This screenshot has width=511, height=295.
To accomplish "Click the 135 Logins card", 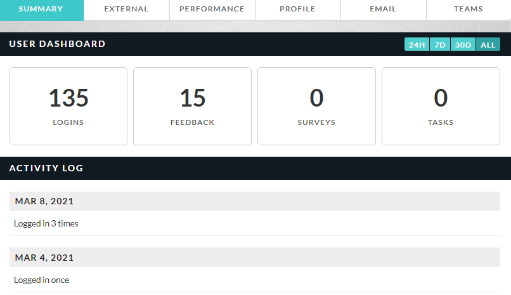I will pos(68,107).
